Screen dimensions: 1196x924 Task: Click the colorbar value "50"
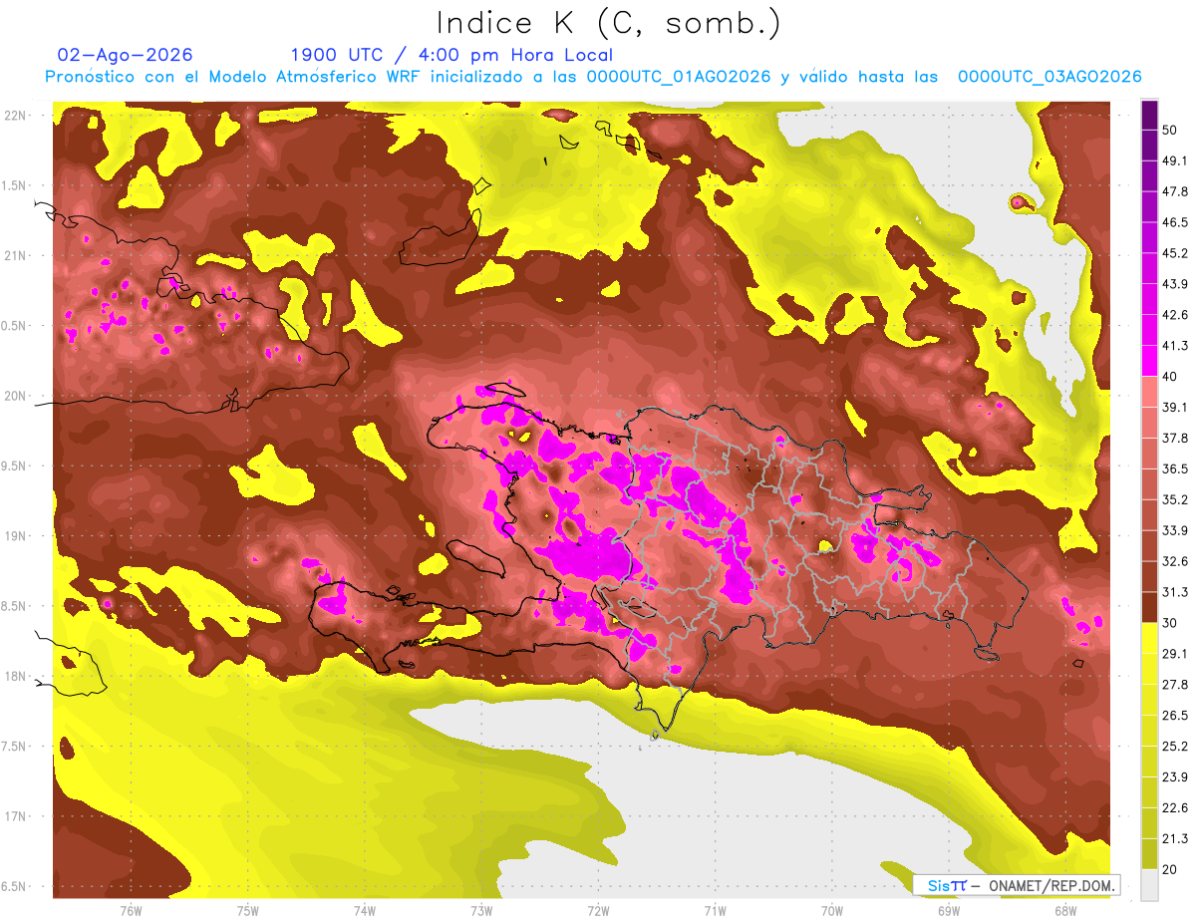click(x=1172, y=131)
